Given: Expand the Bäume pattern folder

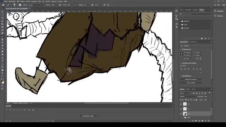Looking at the screenshot, I should 180,21.
